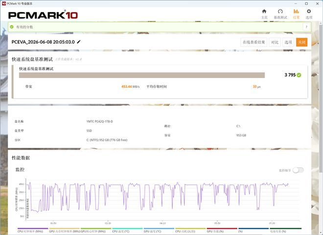This screenshot has height=235, width=323.
Task: Click the 有效的分数 banner text
Action: pos(24,27)
